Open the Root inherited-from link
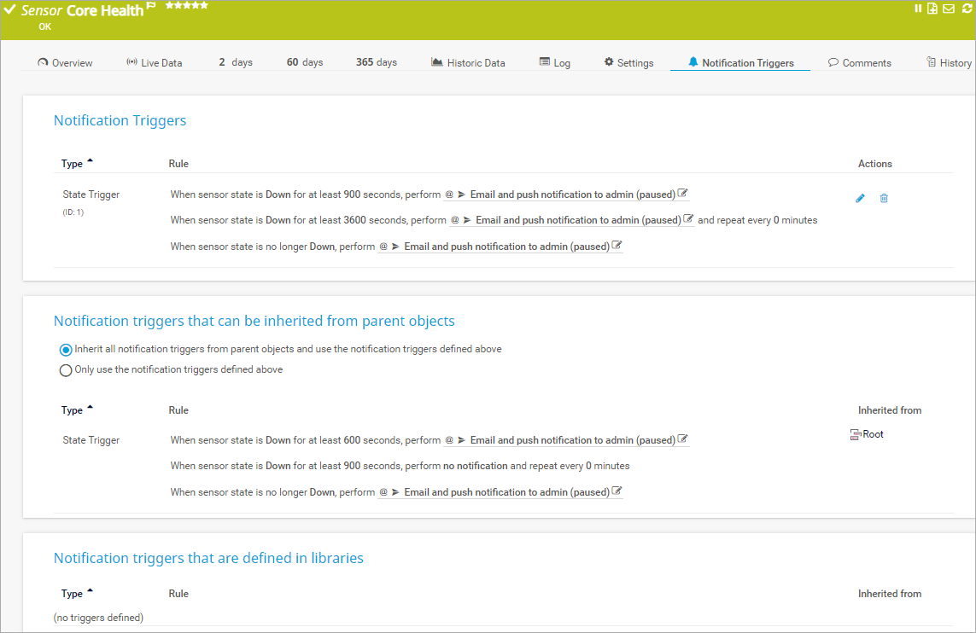 pos(872,435)
